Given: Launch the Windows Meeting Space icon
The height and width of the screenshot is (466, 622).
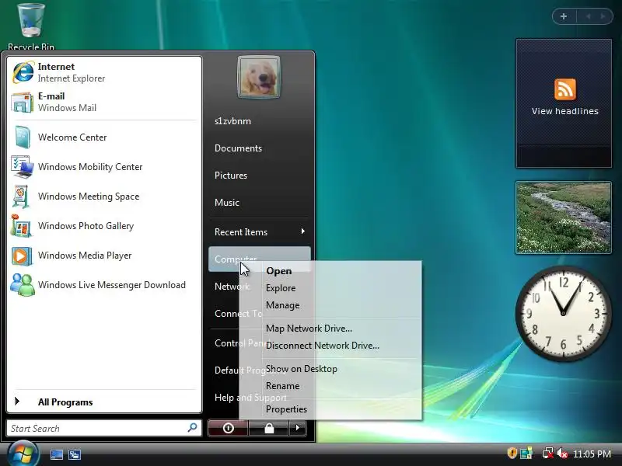Looking at the screenshot, I should coord(21,196).
